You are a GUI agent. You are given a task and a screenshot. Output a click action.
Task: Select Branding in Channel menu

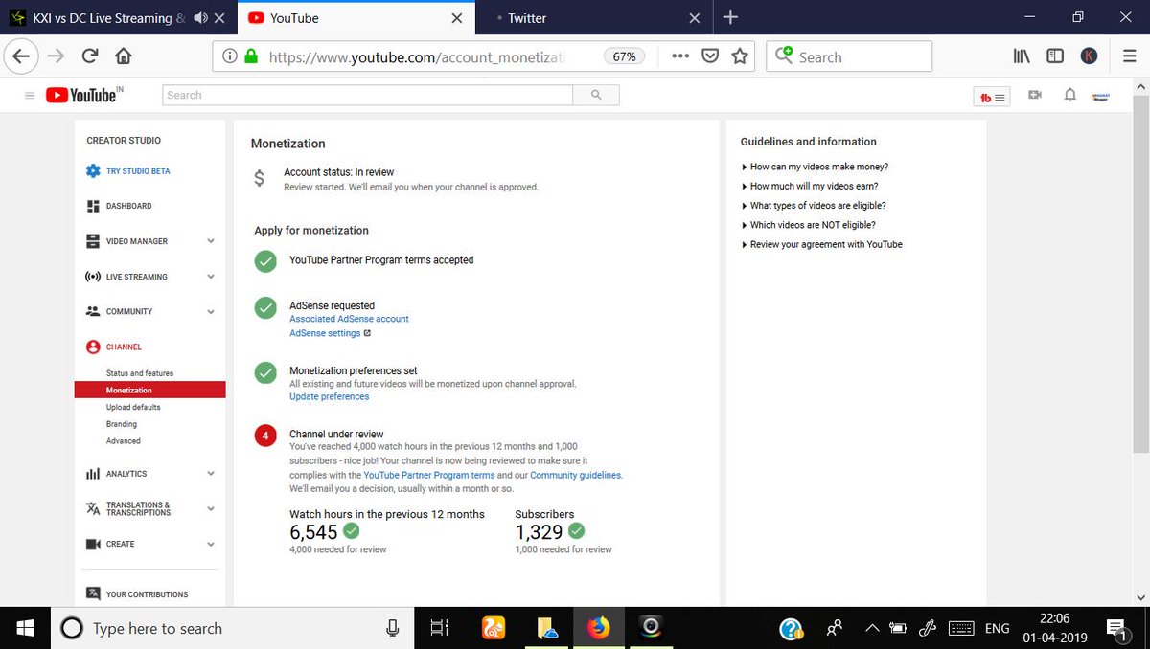coord(122,424)
